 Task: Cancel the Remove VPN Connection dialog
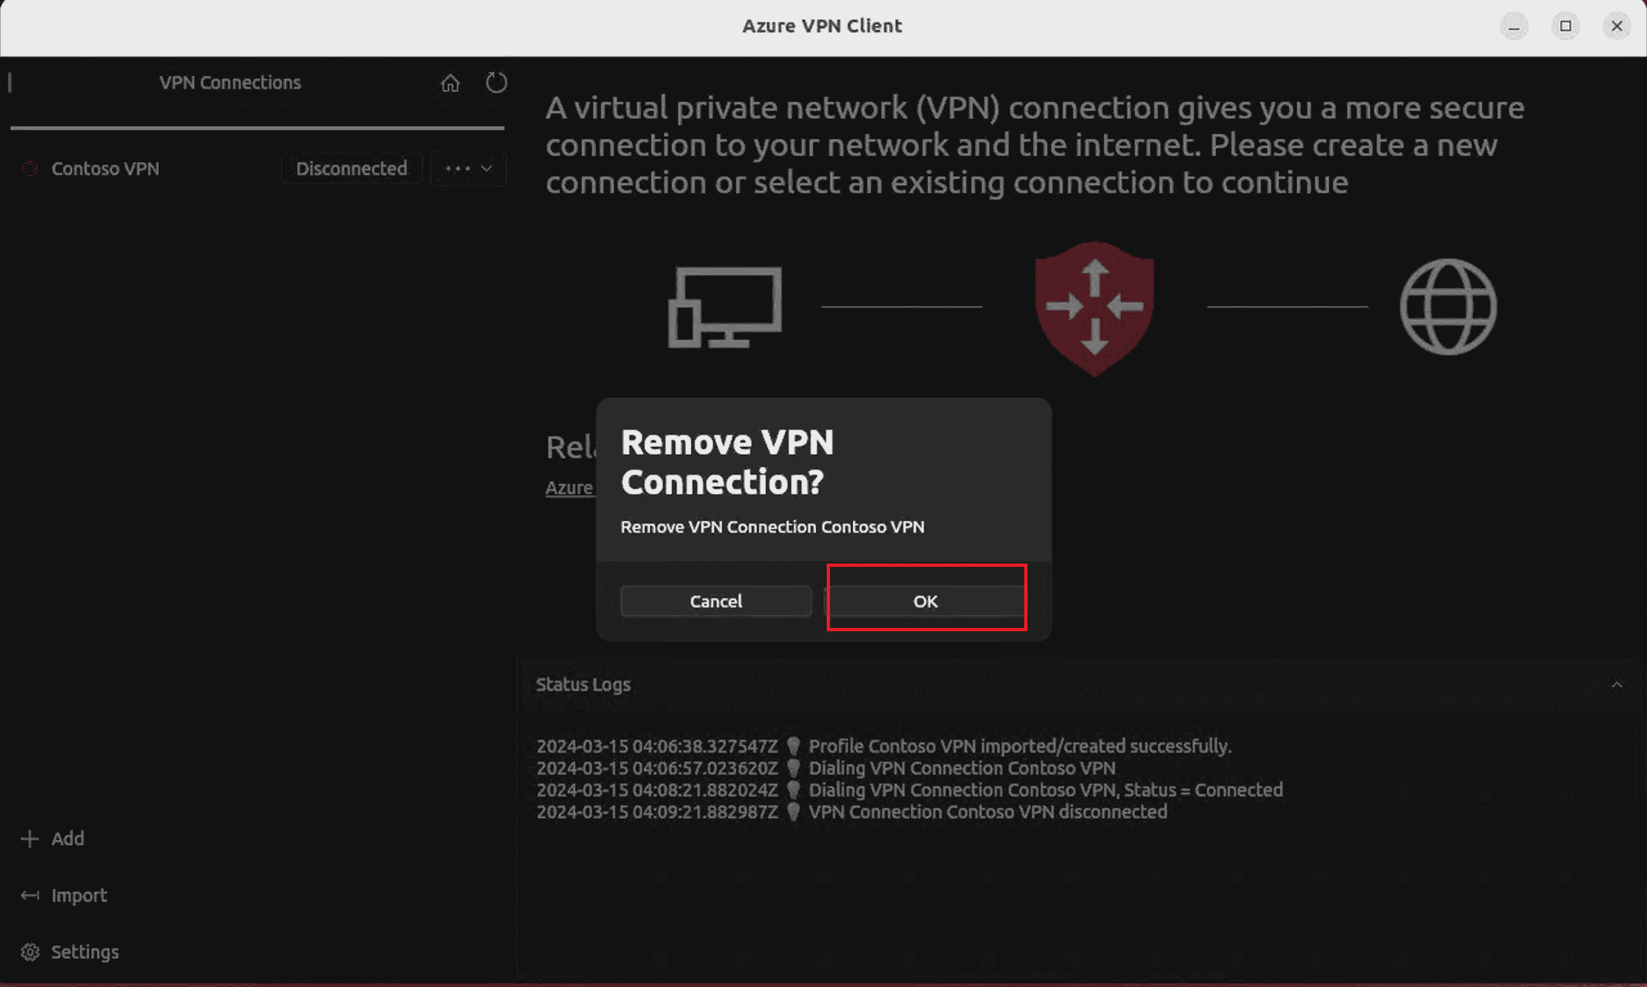click(715, 601)
